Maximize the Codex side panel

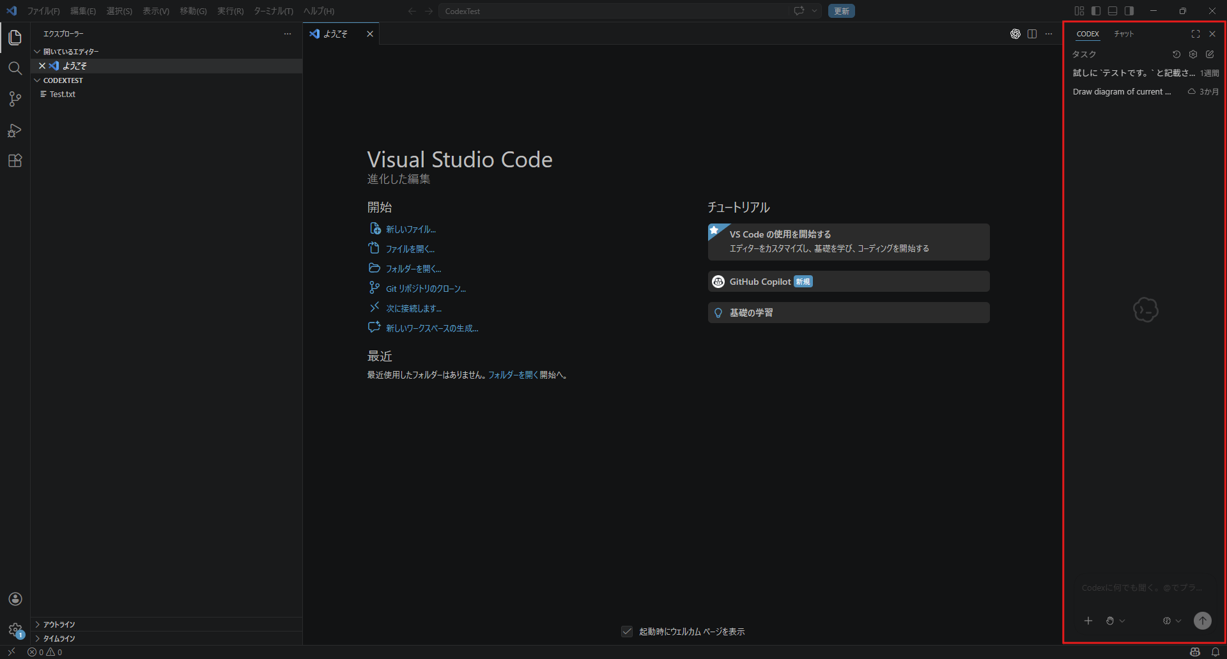pos(1196,34)
